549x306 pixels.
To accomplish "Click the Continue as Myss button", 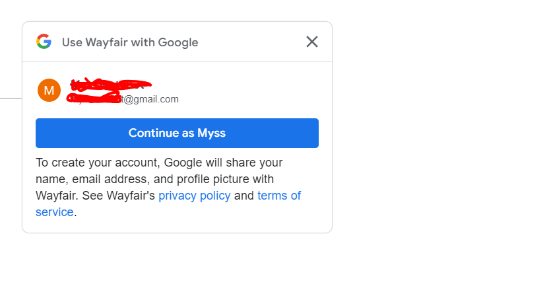I will (177, 133).
